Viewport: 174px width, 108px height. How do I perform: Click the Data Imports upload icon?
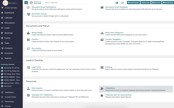coord(28,89)
